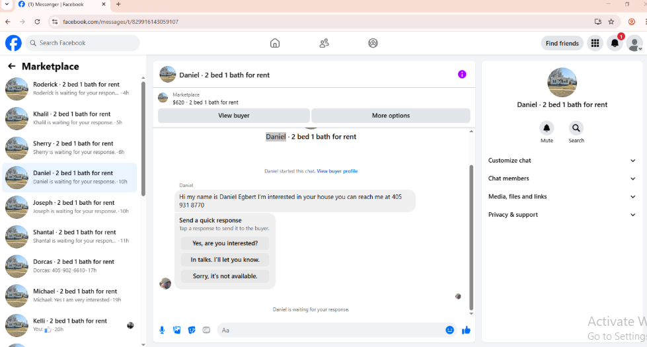Image resolution: width=647 pixels, height=347 pixels.
Task: Open a new browser tab
Action: coord(118,4)
